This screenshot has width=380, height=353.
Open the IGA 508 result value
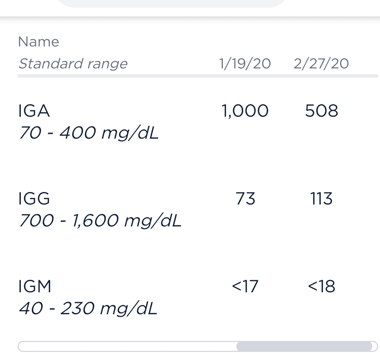[x=321, y=111]
